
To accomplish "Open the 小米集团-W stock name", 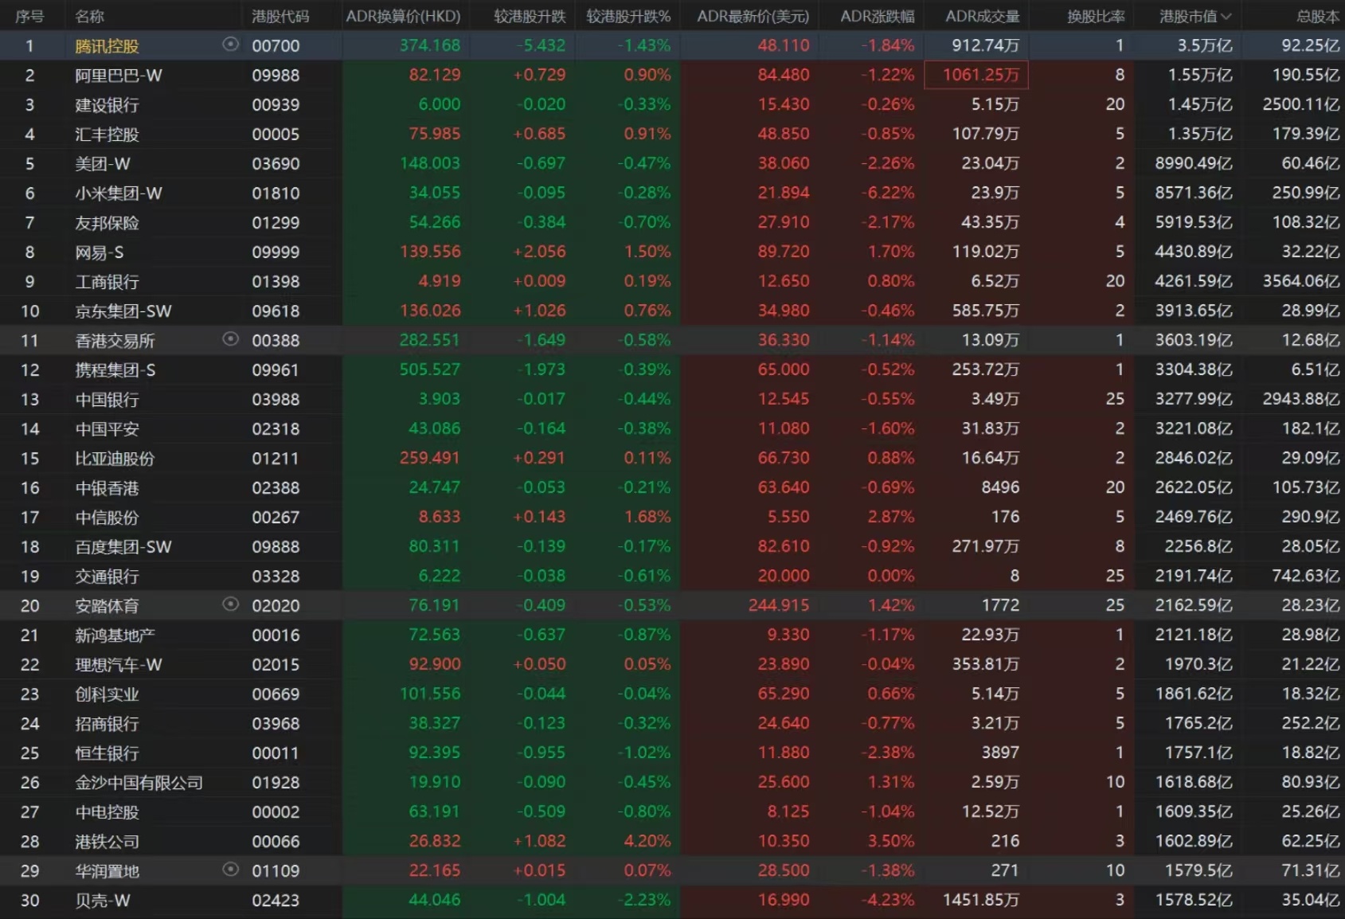I will [119, 194].
